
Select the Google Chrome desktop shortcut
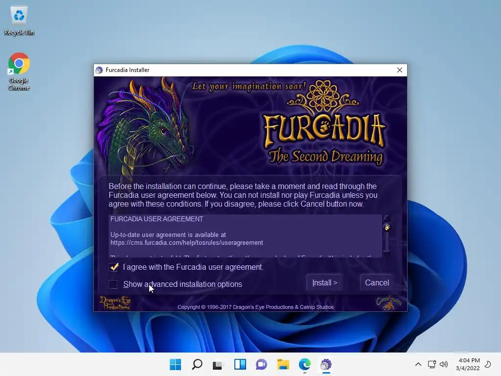[x=19, y=71]
